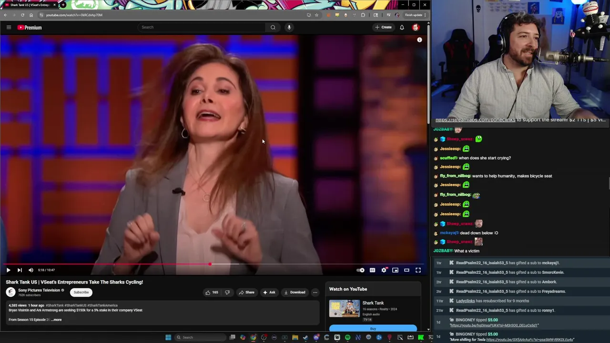Open the video settings gear menu
The width and height of the screenshot is (610, 343).
click(x=384, y=270)
